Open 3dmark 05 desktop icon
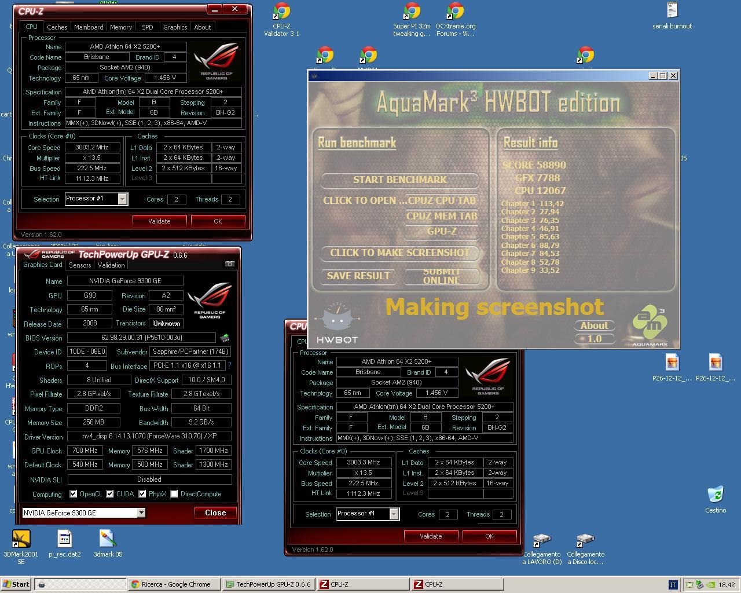The height and width of the screenshot is (593, 741). pyautogui.click(x=107, y=543)
